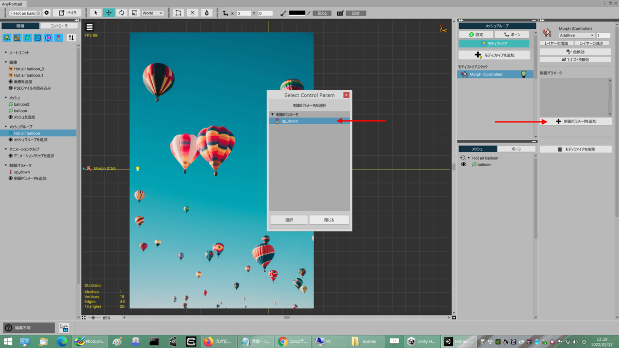Open the black color swatch
Image resolution: width=619 pixels, height=348 pixels.
(297, 13)
